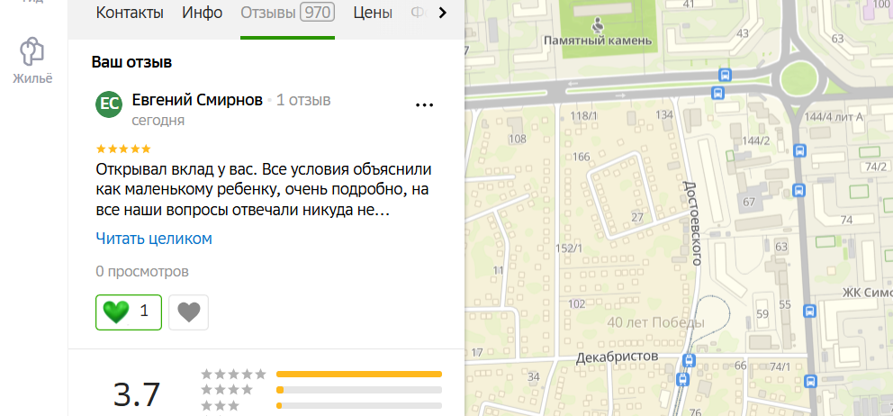Click Читать целиком to expand review
This screenshot has height=416, width=893.
pos(154,239)
